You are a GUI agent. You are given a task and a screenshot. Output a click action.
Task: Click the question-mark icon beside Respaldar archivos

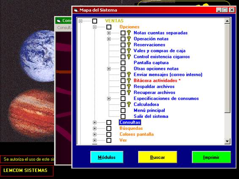pyautogui.click(x=129, y=86)
